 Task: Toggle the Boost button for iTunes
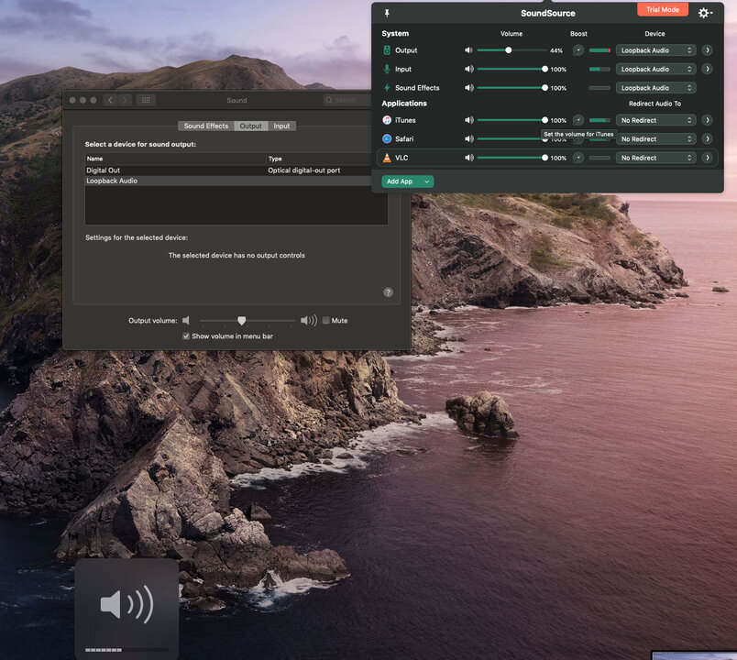coord(578,120)
